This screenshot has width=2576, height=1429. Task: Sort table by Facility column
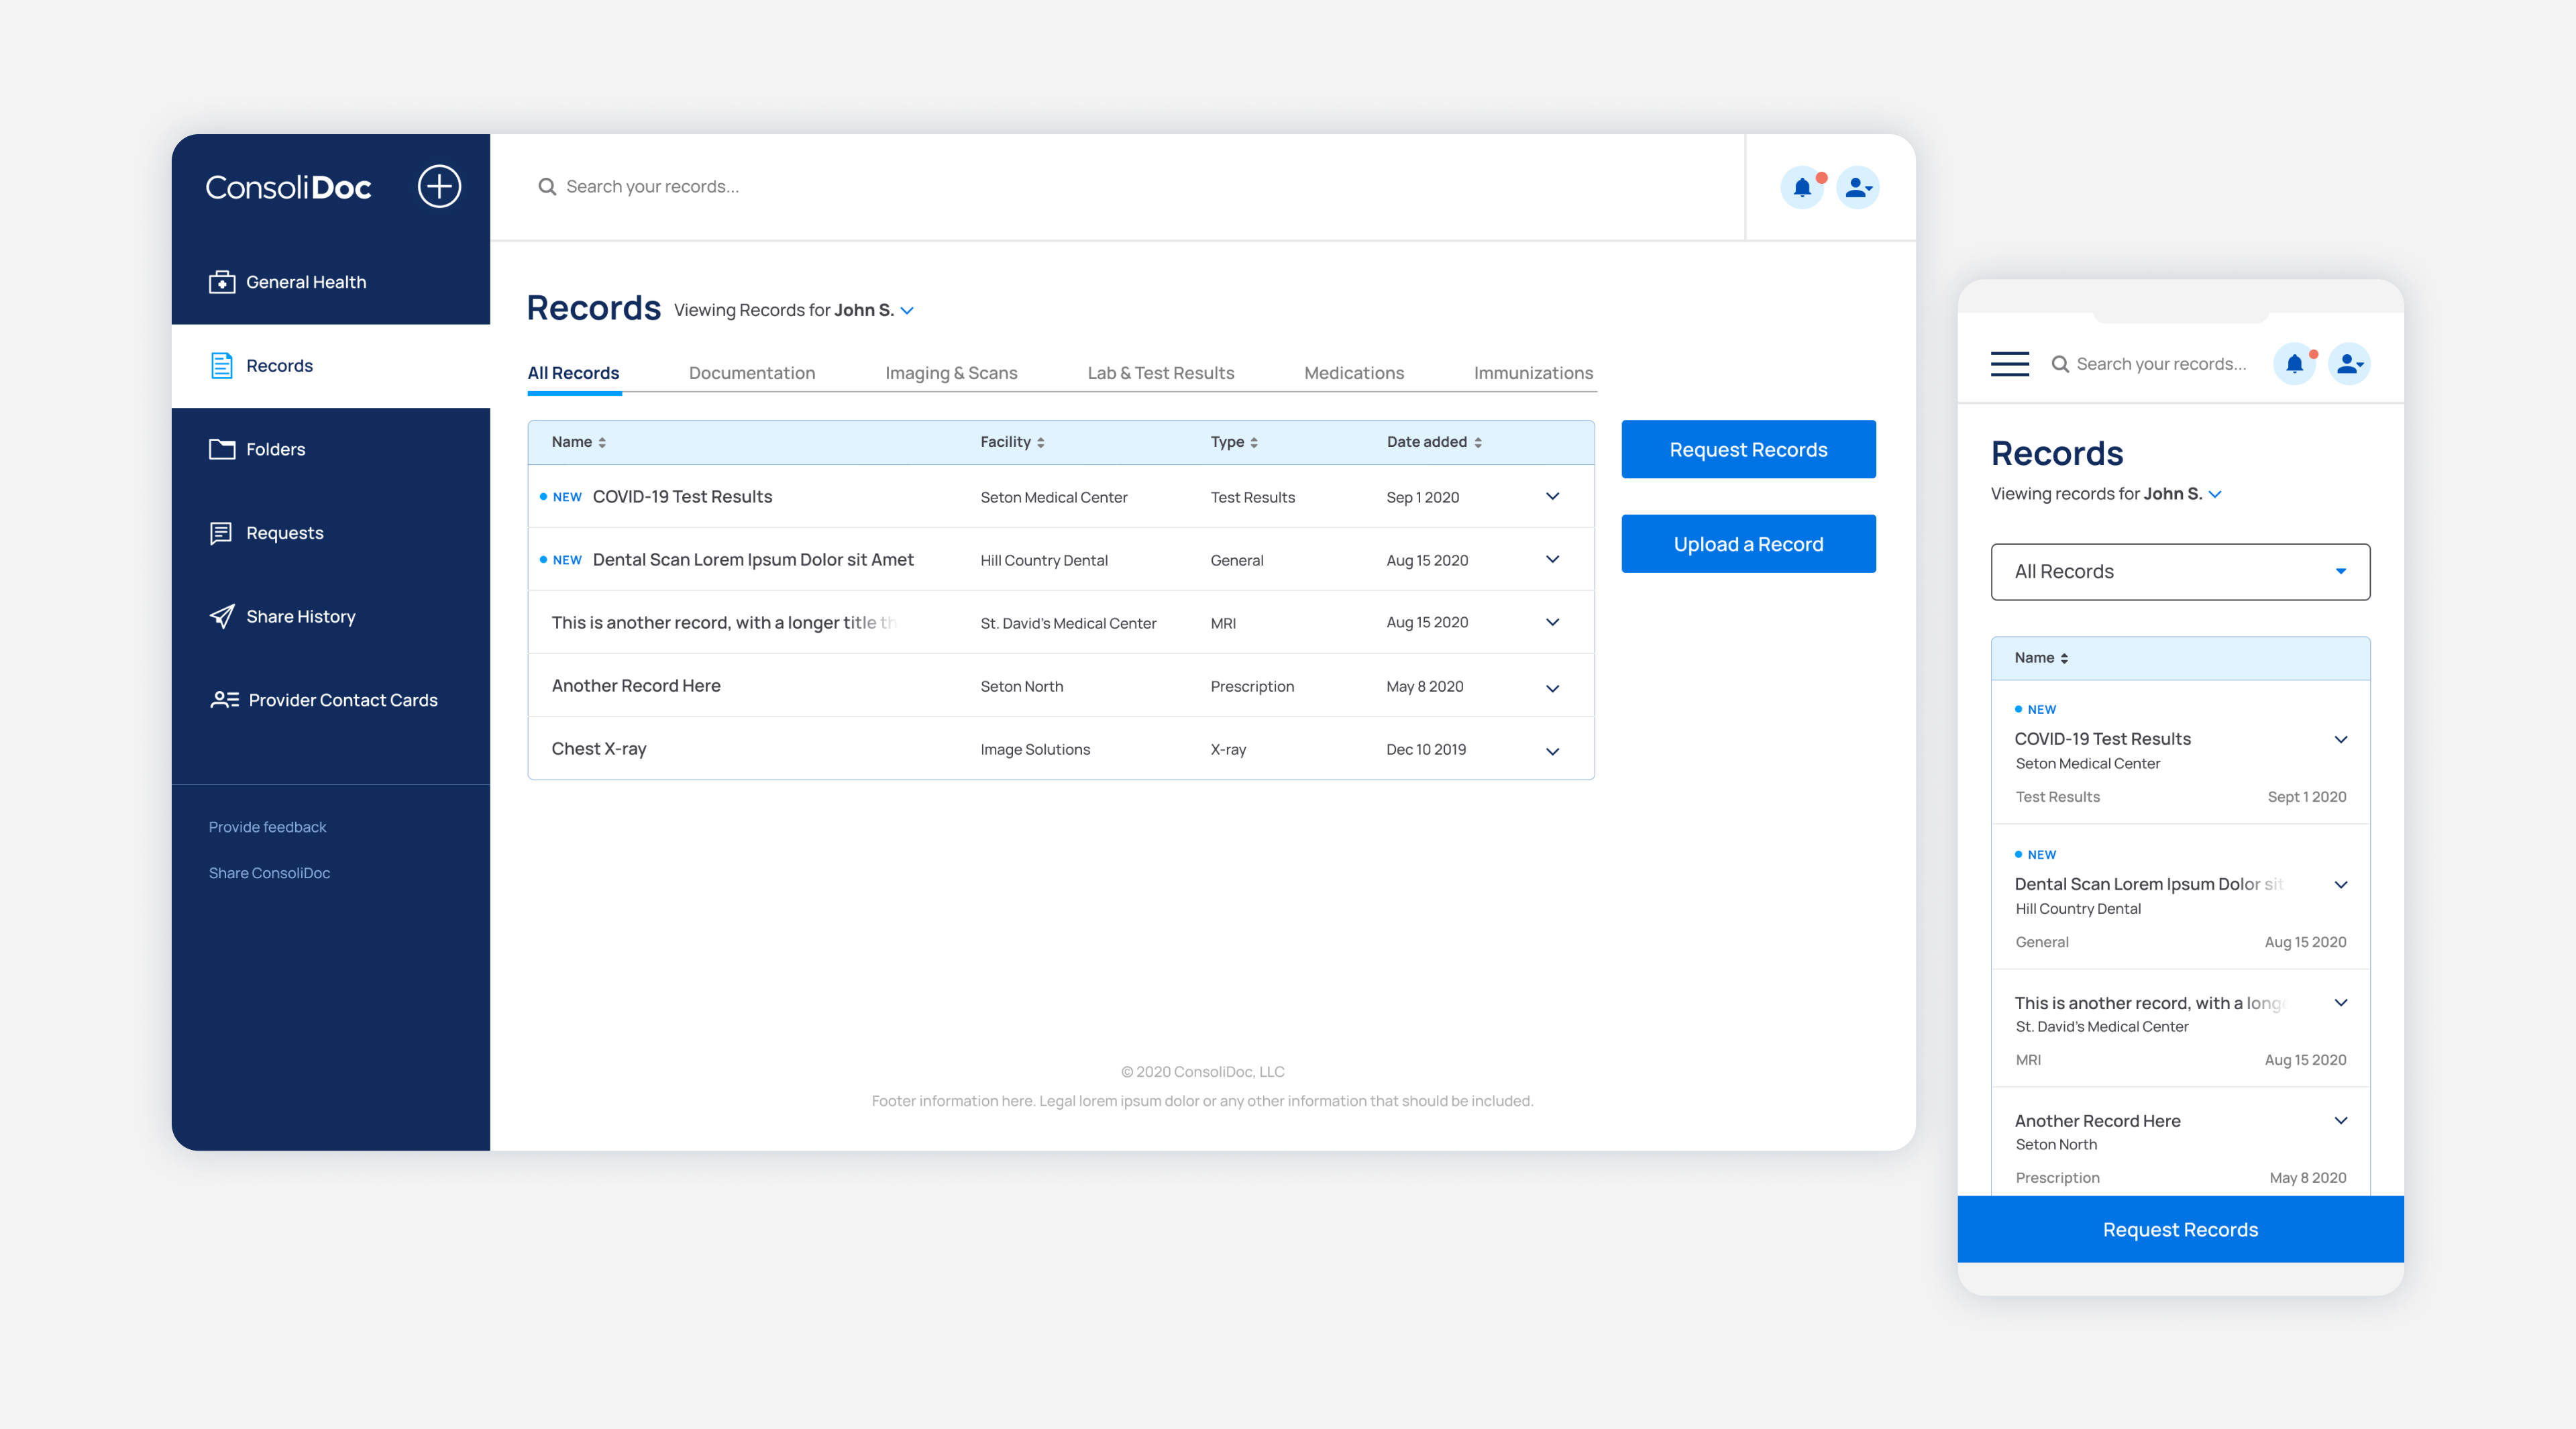1012,442
